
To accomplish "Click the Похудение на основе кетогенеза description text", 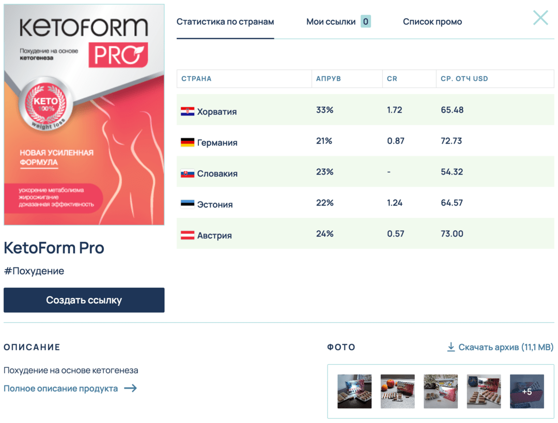I will (71, 370).
